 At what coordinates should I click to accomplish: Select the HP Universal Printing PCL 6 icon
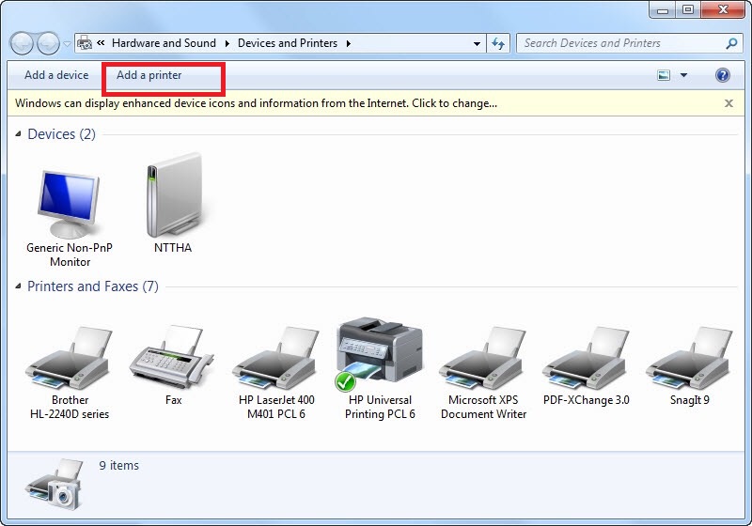click(x=380, y=353)
